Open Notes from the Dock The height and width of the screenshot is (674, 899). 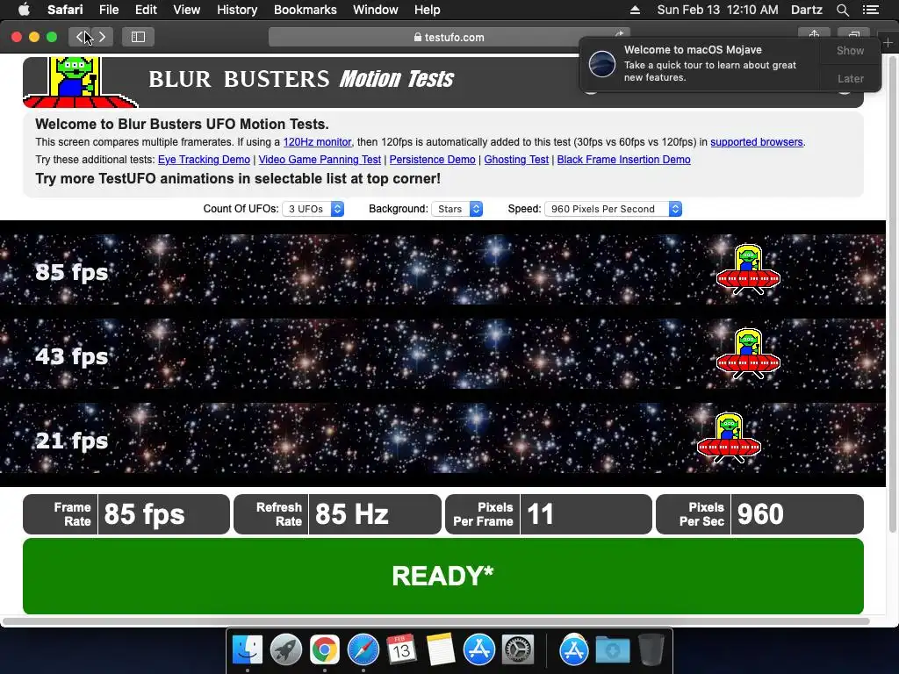441,650
